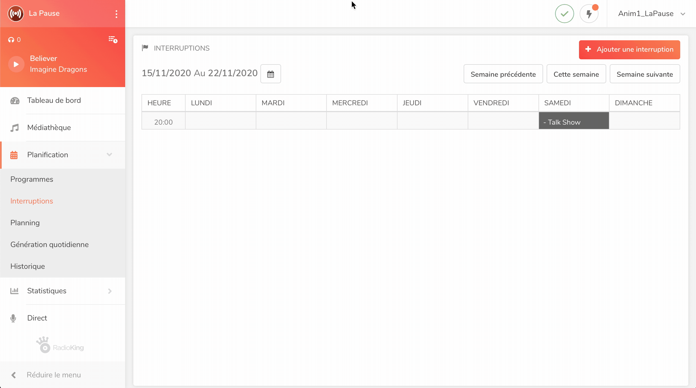
Task: Click the JEUDI column header
Action: tap(432, 103)
